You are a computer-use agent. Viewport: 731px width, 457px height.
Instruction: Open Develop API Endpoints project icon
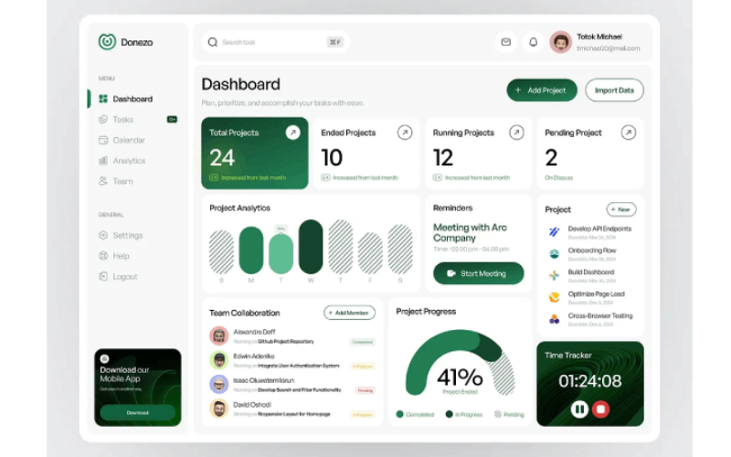554,232
